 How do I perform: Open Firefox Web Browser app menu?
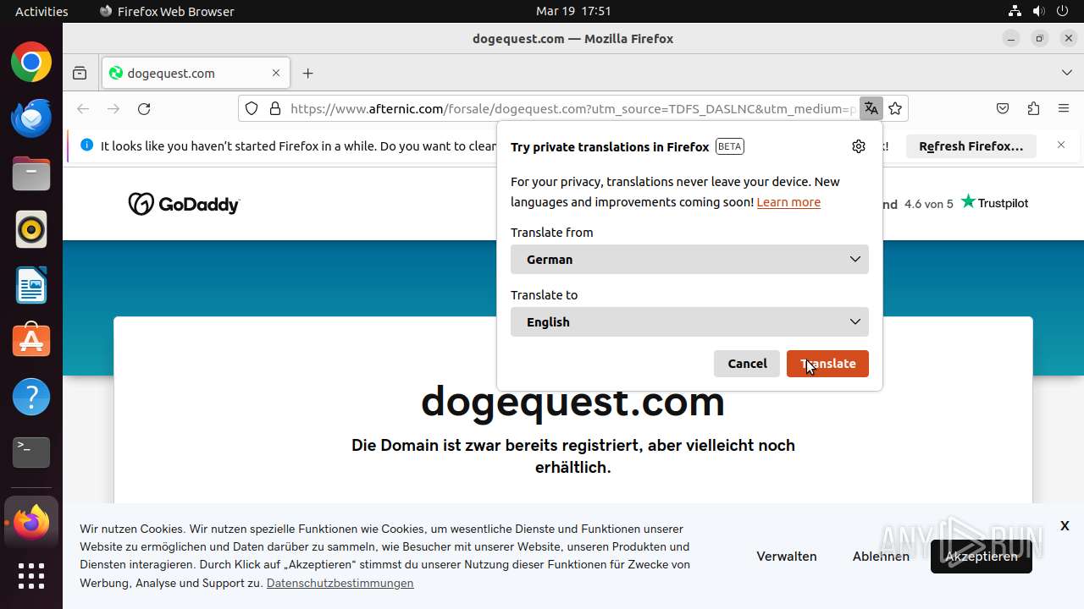pos(167,11)
